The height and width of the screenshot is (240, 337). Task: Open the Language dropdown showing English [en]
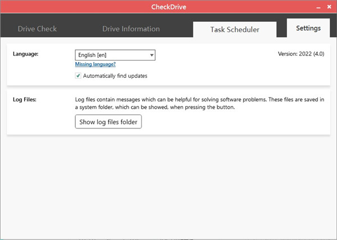coord(115,55)
